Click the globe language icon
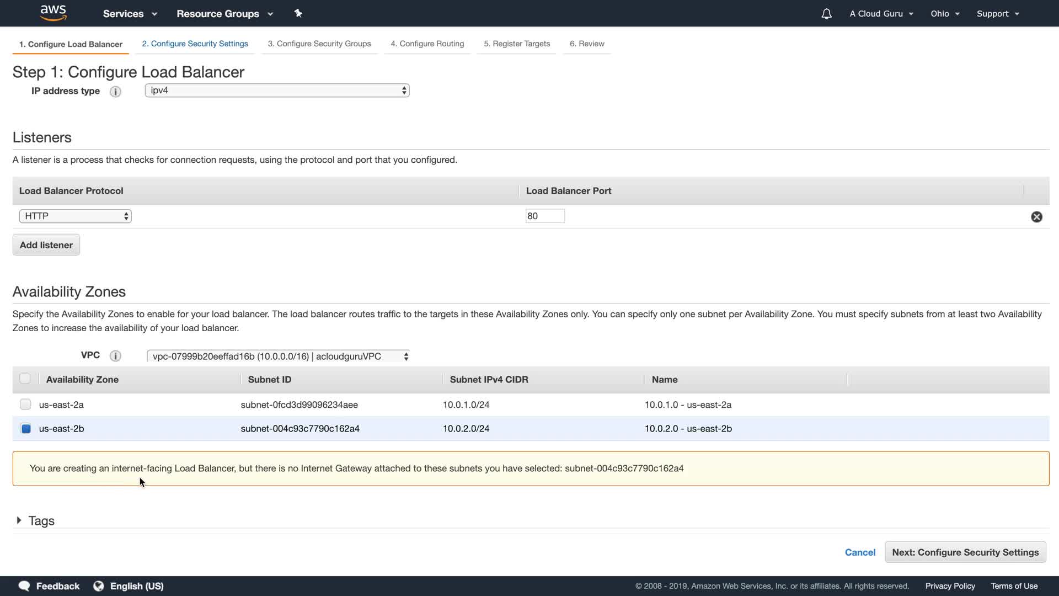 click(x=99, y=586)
